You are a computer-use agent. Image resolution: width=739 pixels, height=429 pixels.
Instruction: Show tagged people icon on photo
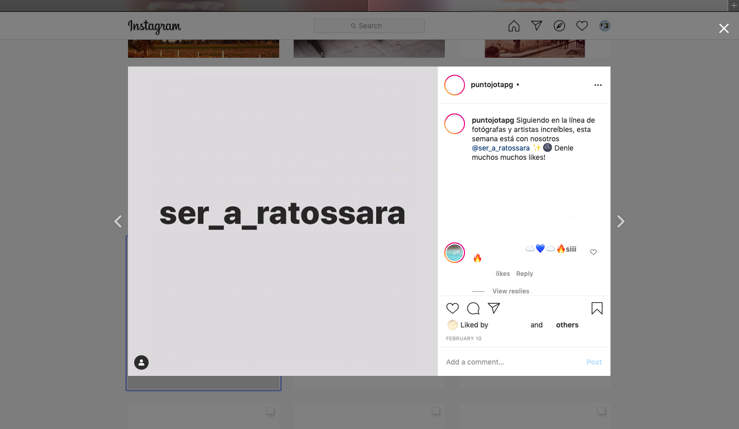pyautogui.click(x=141, y=362)
